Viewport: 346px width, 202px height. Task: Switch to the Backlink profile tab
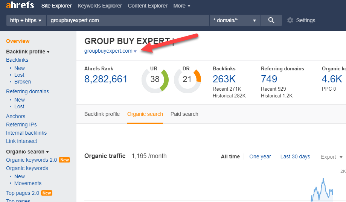102,114
